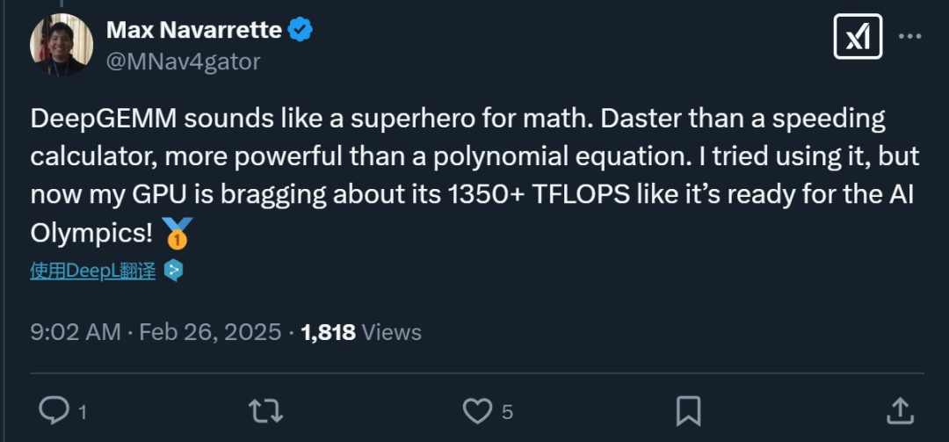The width and height of the screenshot is (949, 442).
Task: View the 1,818 Views analytics
Action: click(361, 332)
